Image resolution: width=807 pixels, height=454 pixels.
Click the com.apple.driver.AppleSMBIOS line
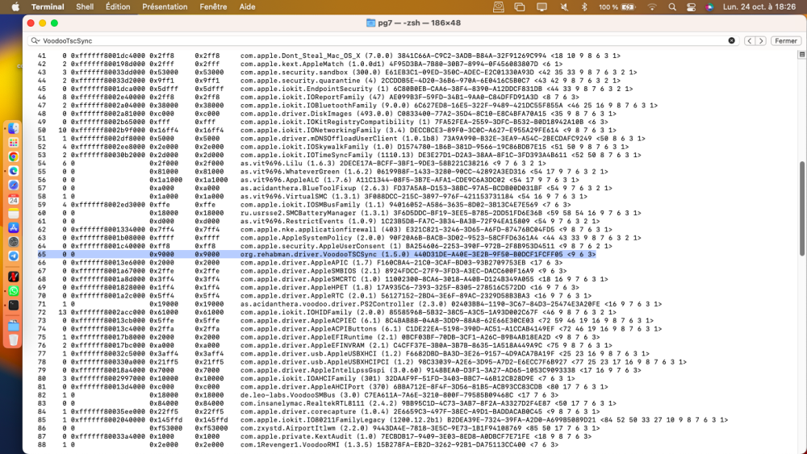pyautogui.click(x=302, y=271)
